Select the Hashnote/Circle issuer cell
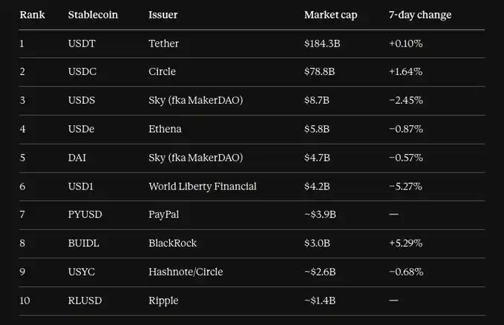This screenshot has height=325, width=504. click(186, 272)
